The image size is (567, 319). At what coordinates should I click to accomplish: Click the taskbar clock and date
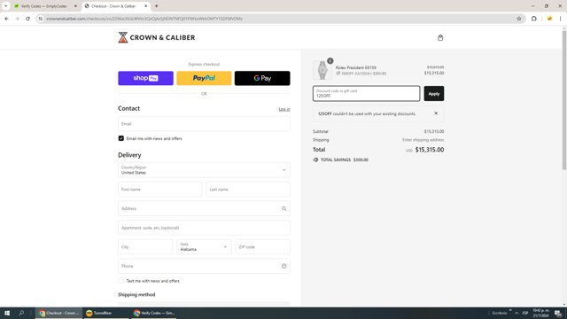click(x=541, y=313)
